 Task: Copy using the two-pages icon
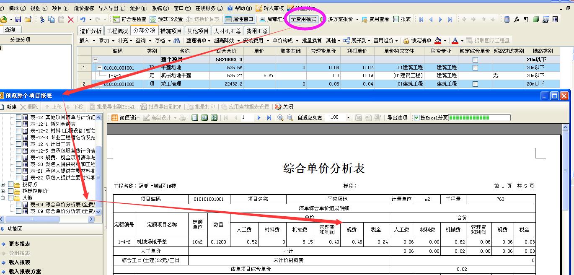click(x=52, y=19)
